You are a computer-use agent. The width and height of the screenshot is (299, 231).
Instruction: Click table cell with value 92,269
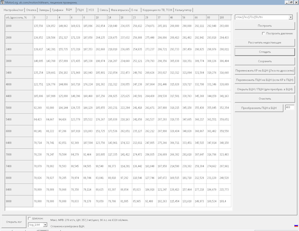39,108
